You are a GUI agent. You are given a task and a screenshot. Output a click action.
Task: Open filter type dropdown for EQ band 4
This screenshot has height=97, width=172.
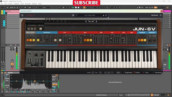28,90
